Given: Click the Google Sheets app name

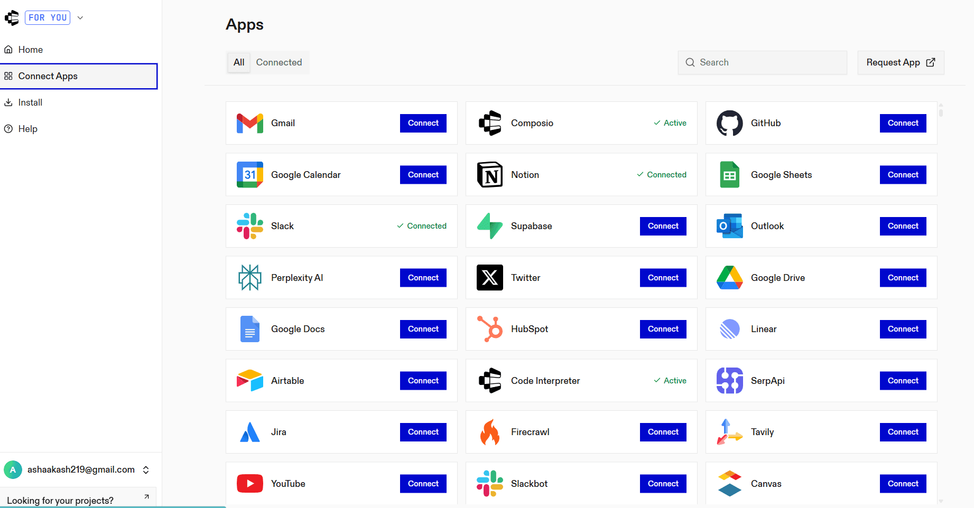Looking at the screenshot, I should tap(781, 175).
